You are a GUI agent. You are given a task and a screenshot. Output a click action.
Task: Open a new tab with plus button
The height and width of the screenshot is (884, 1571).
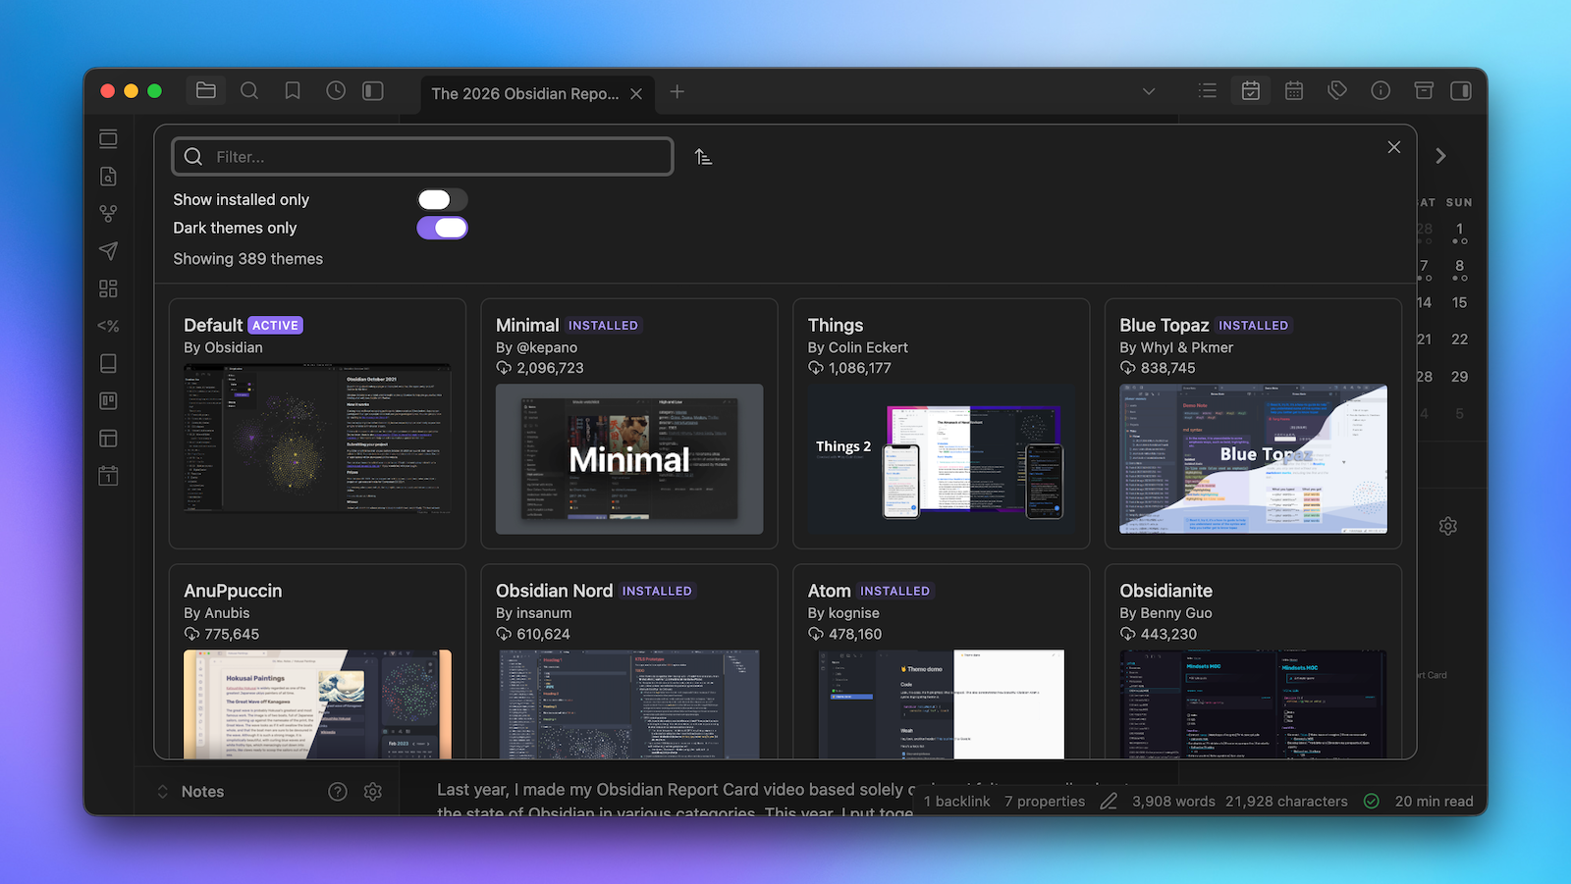click(x=677, y=92)
